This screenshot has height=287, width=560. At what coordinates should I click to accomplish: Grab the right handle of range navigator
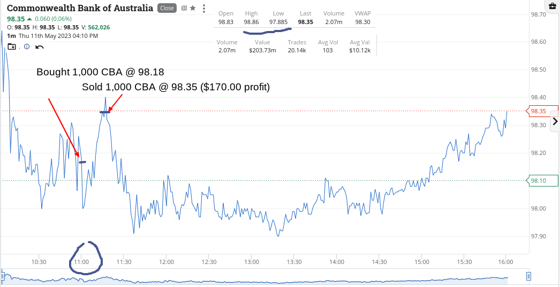(528, 276)
